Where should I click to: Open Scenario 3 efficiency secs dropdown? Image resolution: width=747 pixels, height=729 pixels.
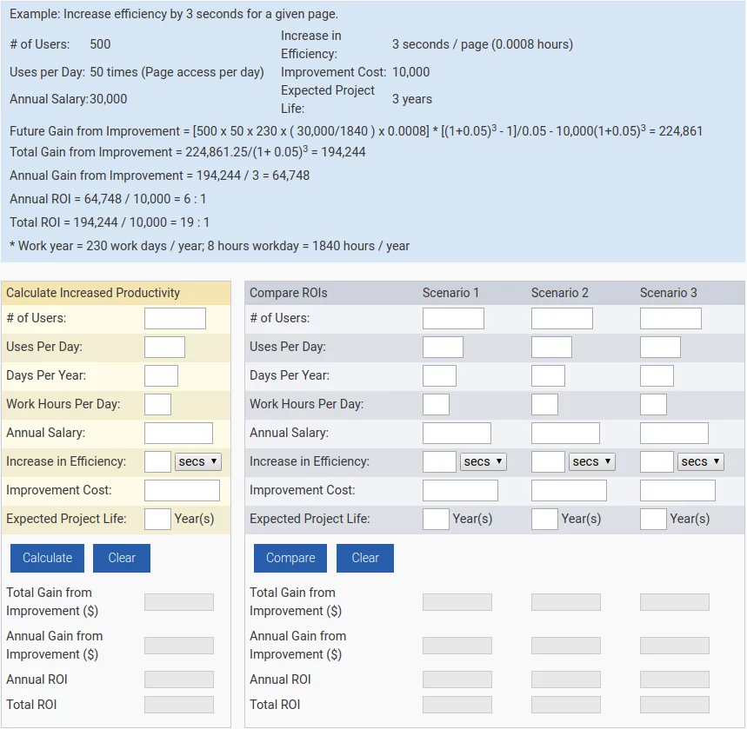tap(700, 462)
